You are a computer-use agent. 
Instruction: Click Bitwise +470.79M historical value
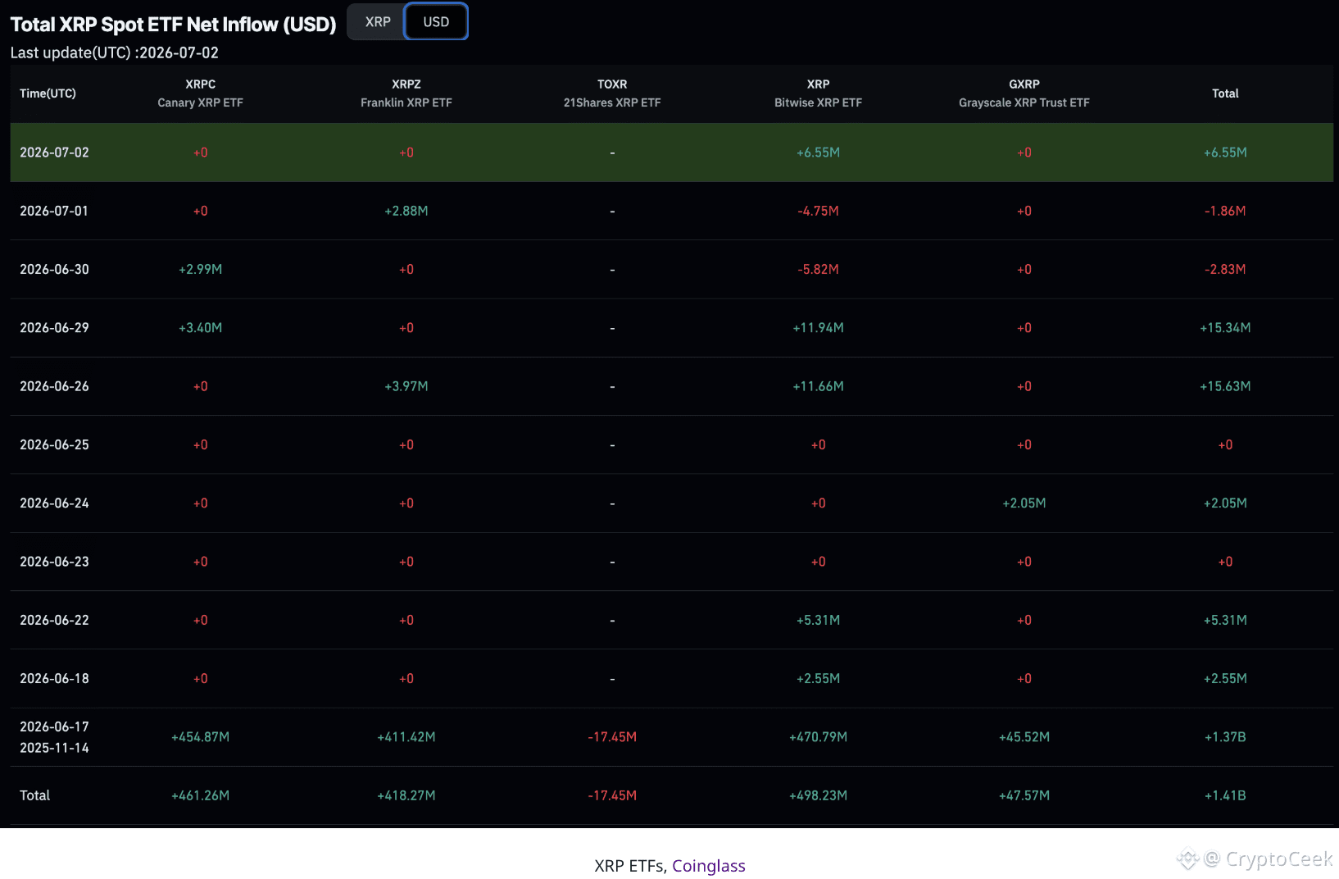point(818,737)
